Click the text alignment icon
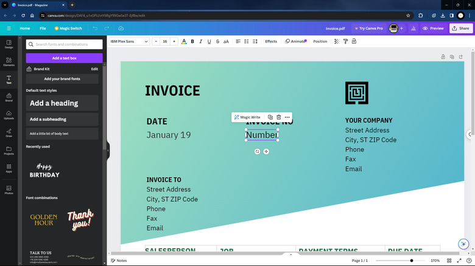This screenshot has height=266, width=475. tap(238, 41)
